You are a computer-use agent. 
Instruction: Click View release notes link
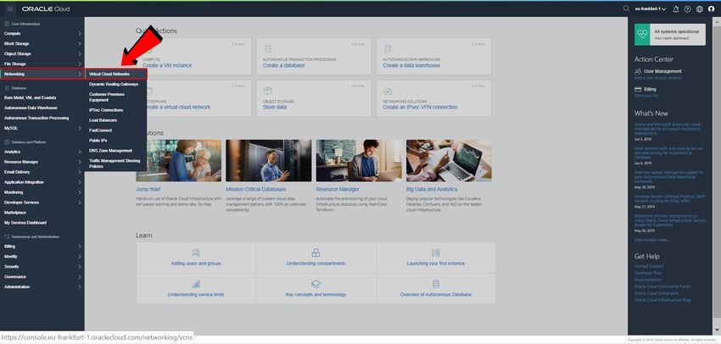[x=651, y=240]
